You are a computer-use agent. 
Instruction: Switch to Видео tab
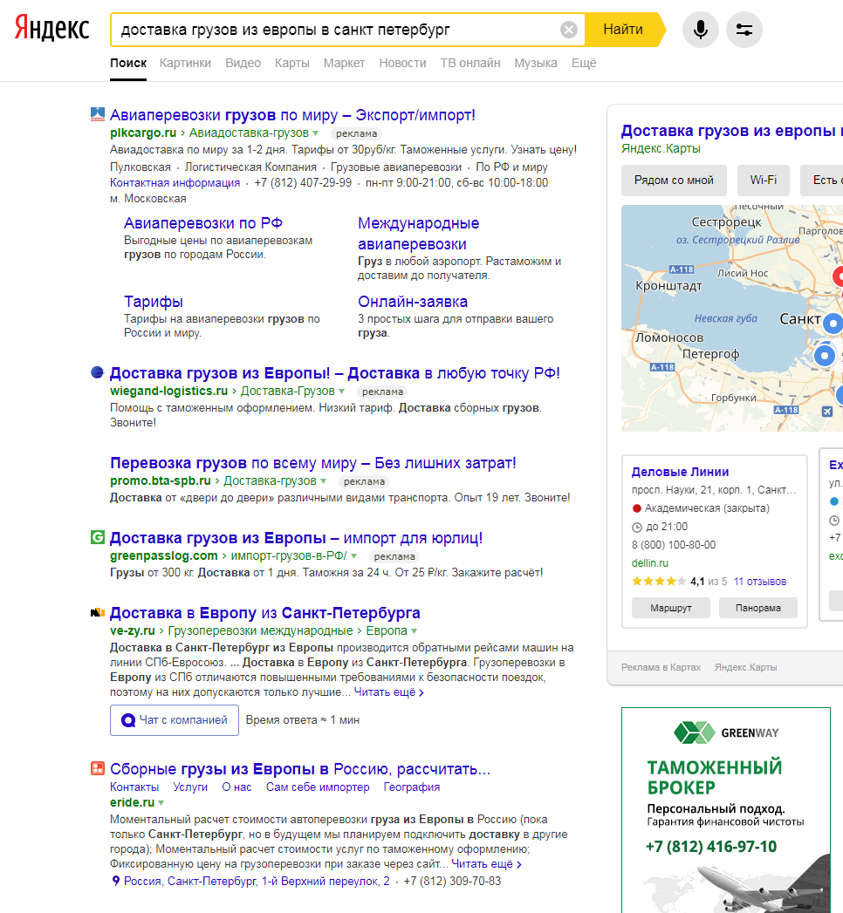coord(243,63)
